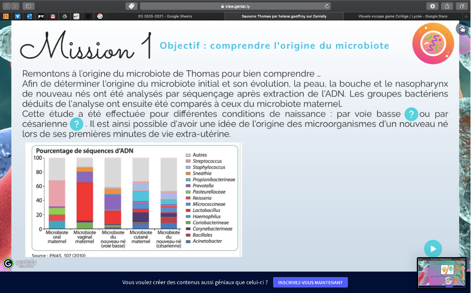Click the "Micrococcineae" legend label
This screenshot has height=293, width=471.
tap(209, 204)
